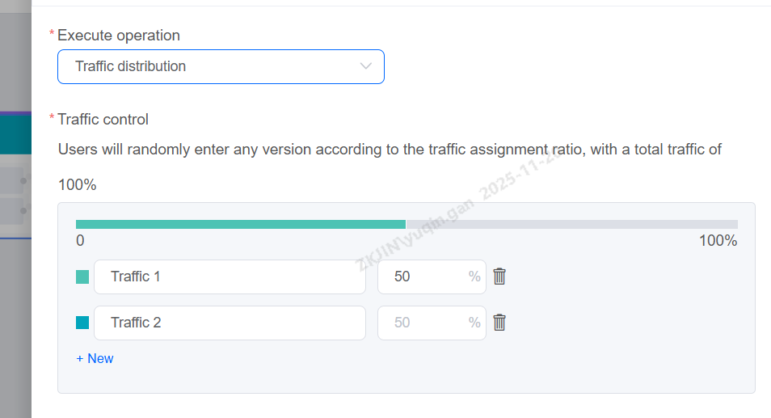Focus the Traffic 2 name field
This screenshot has height=418, width=771.
[x=230, y=323]
